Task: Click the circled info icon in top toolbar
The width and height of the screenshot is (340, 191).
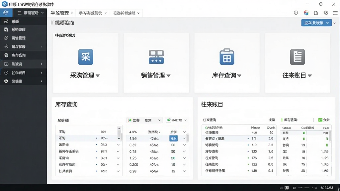Action: 296,13
